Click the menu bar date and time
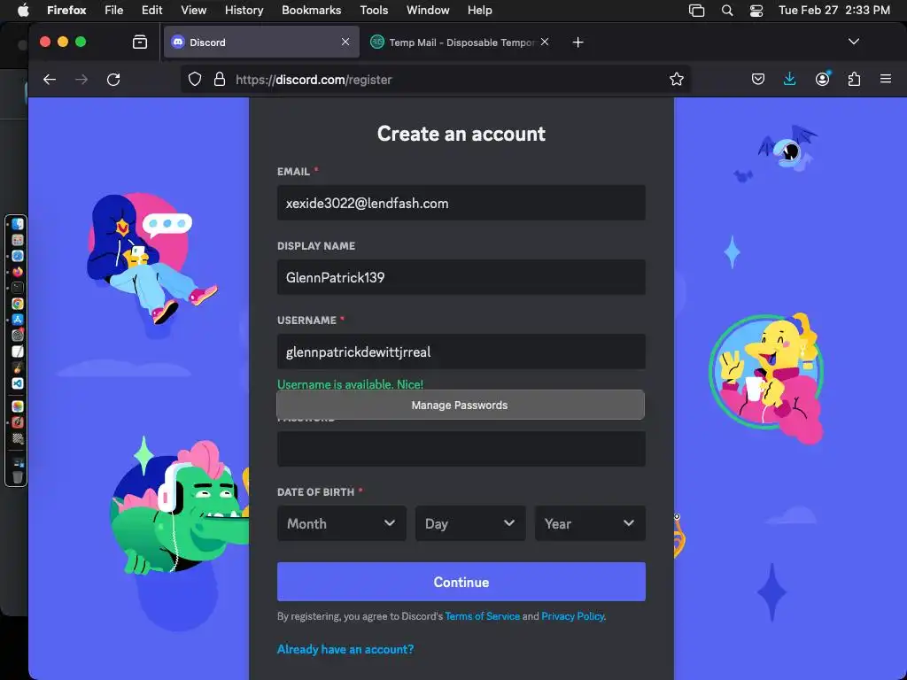Screen dimensions: 907x680 pos(834,11)
